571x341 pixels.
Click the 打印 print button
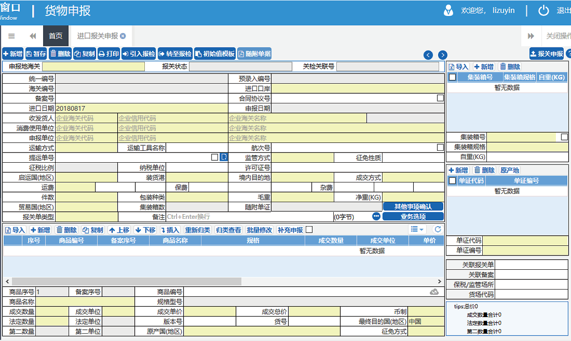click(x=109, y=54)
